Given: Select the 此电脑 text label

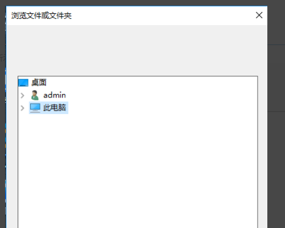Looking at the screenshot, I should click(55, 108).
